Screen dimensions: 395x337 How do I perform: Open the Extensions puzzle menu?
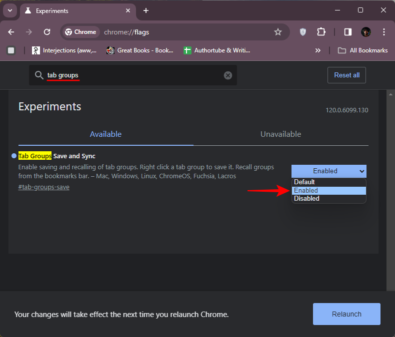coord(321,32)
